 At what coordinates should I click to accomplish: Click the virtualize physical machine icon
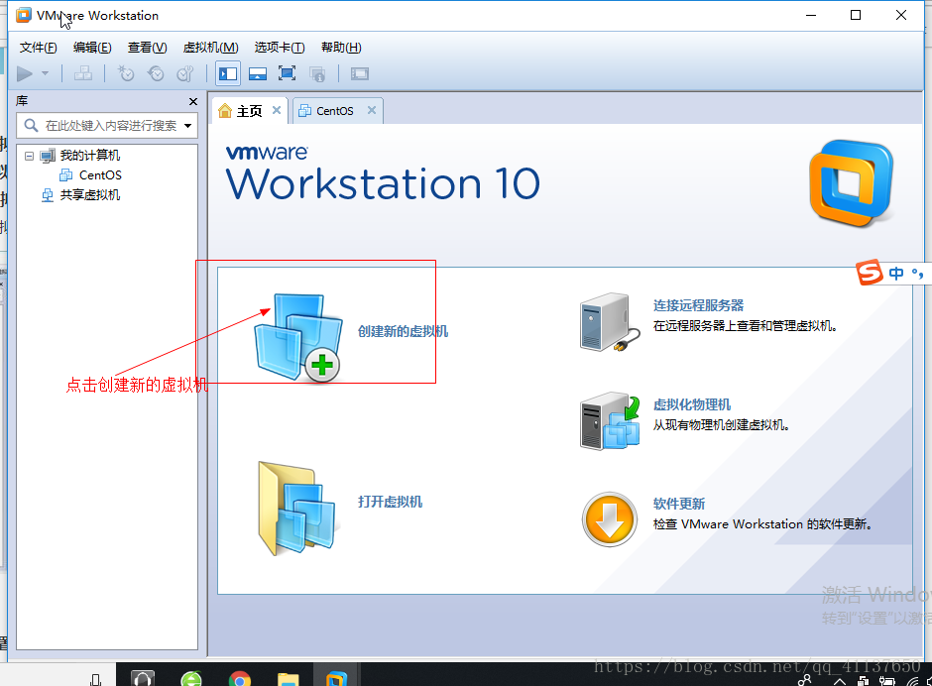point(610,421)
